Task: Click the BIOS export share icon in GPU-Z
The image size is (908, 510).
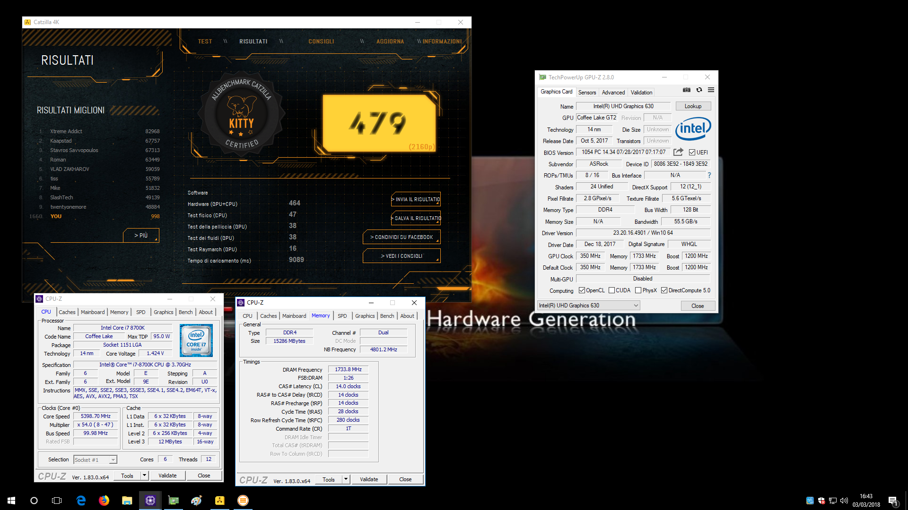Action: [x=678, y=152]
